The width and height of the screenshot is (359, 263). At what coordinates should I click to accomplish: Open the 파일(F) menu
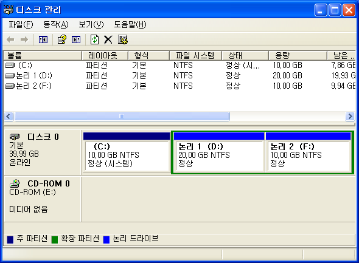point(21,25)
